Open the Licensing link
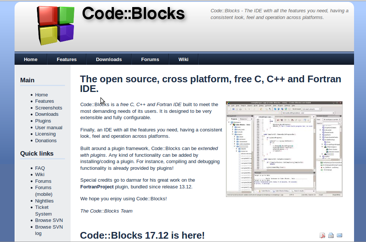 (45, 134)
